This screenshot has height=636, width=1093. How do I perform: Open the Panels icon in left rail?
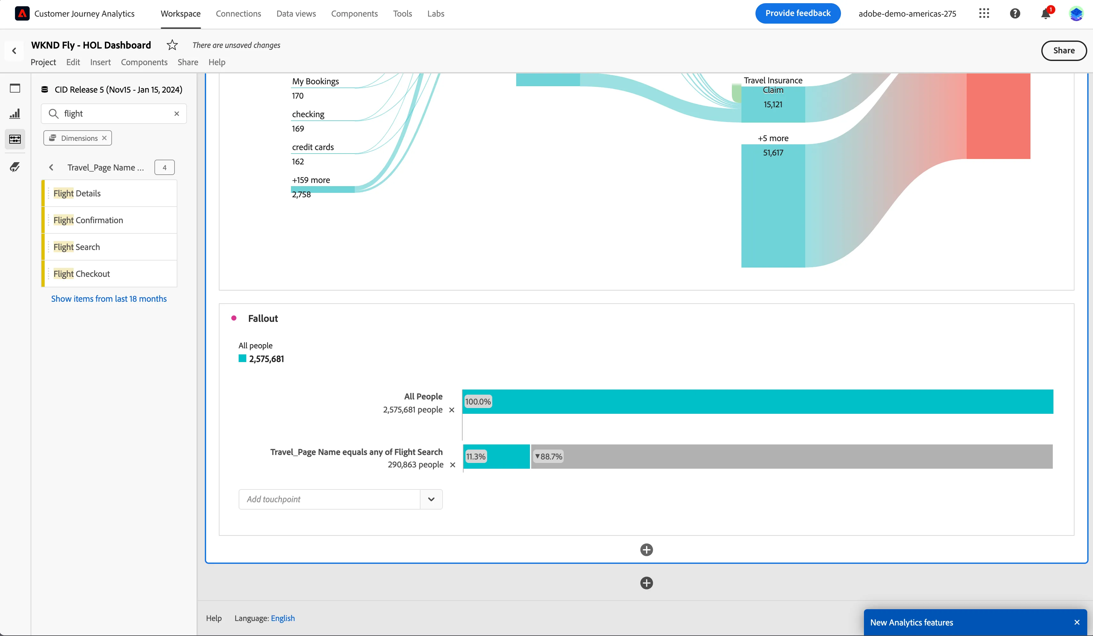pos(15,88)
